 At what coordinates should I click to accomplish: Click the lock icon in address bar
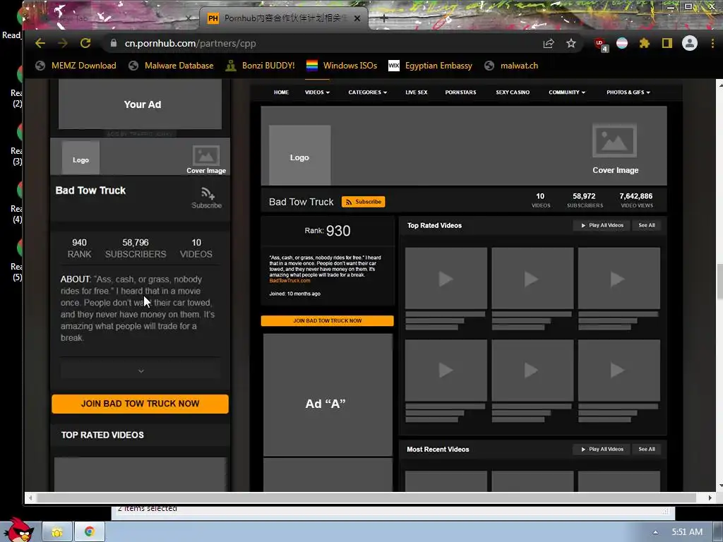114,43
